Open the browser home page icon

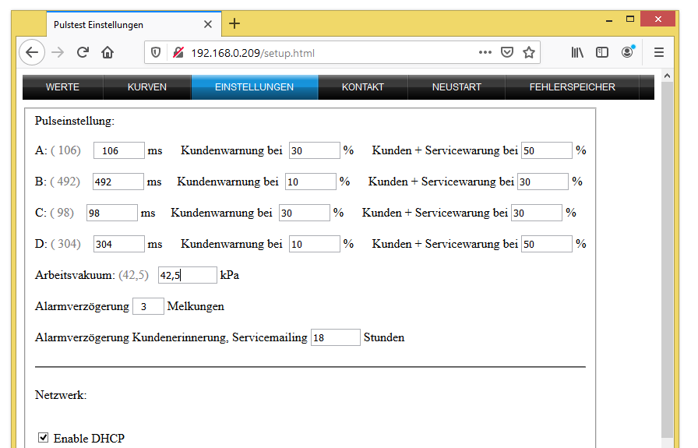[x=108, y=52]
